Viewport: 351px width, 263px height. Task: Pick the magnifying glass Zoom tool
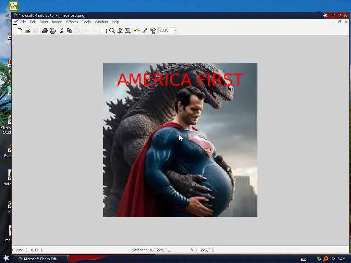tap(112, 31)
